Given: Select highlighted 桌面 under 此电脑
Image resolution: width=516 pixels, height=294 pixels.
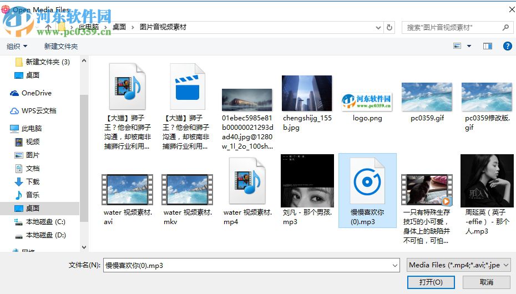Looking at the screenshot, I should [x=39, y=208].
